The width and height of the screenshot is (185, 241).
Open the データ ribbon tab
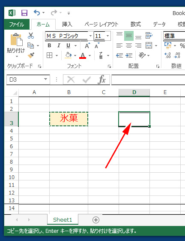click(159, 24)
